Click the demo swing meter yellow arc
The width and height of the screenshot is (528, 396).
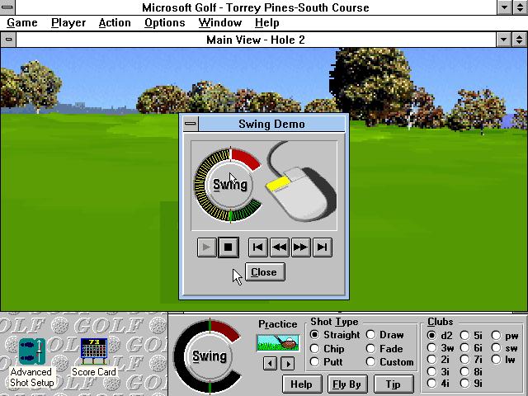pyautogui.click(x=202, y=185)
